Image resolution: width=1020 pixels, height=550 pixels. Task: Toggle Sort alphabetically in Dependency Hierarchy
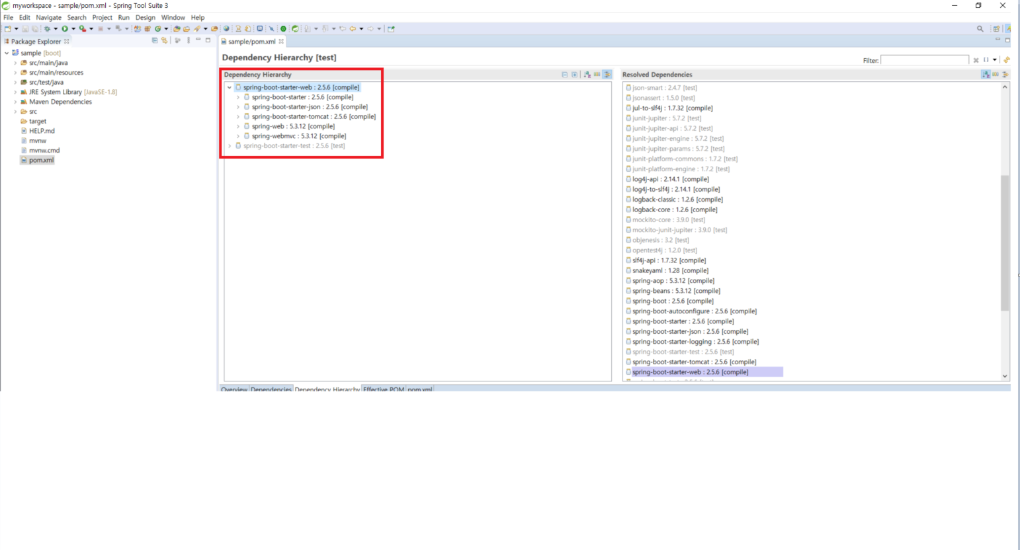(587, 75)
